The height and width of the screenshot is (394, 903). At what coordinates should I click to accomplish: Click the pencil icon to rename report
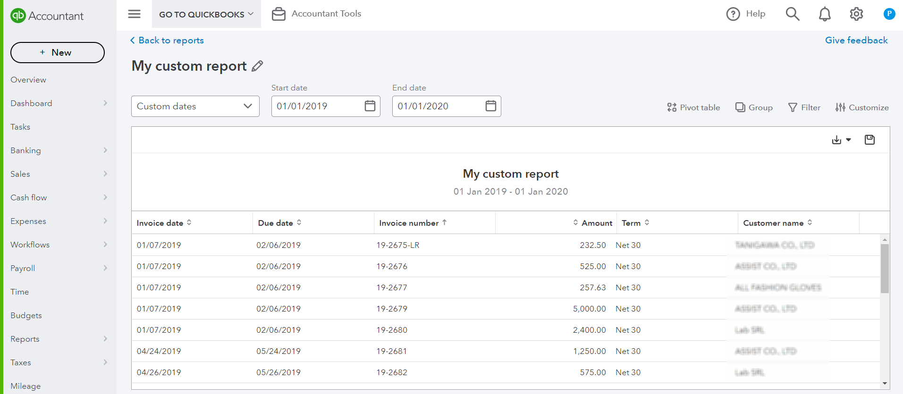point(257,66)
